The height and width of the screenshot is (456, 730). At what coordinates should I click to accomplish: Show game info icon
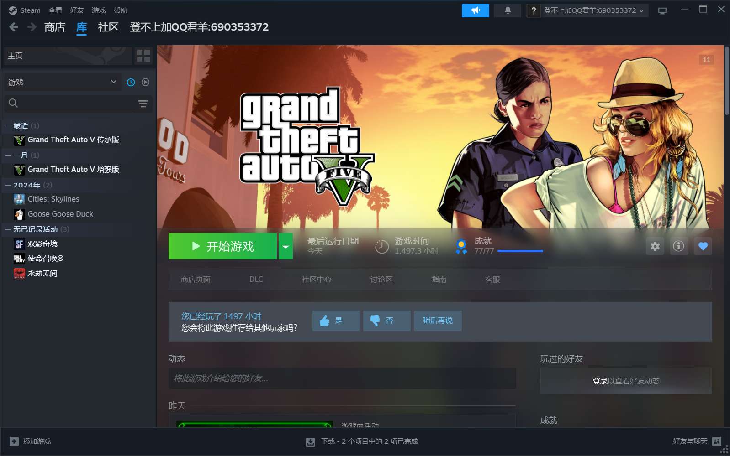pyautogui.click(x=679, y=246)
